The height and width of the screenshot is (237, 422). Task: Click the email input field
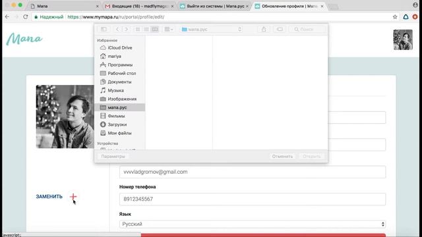[253, 172]
